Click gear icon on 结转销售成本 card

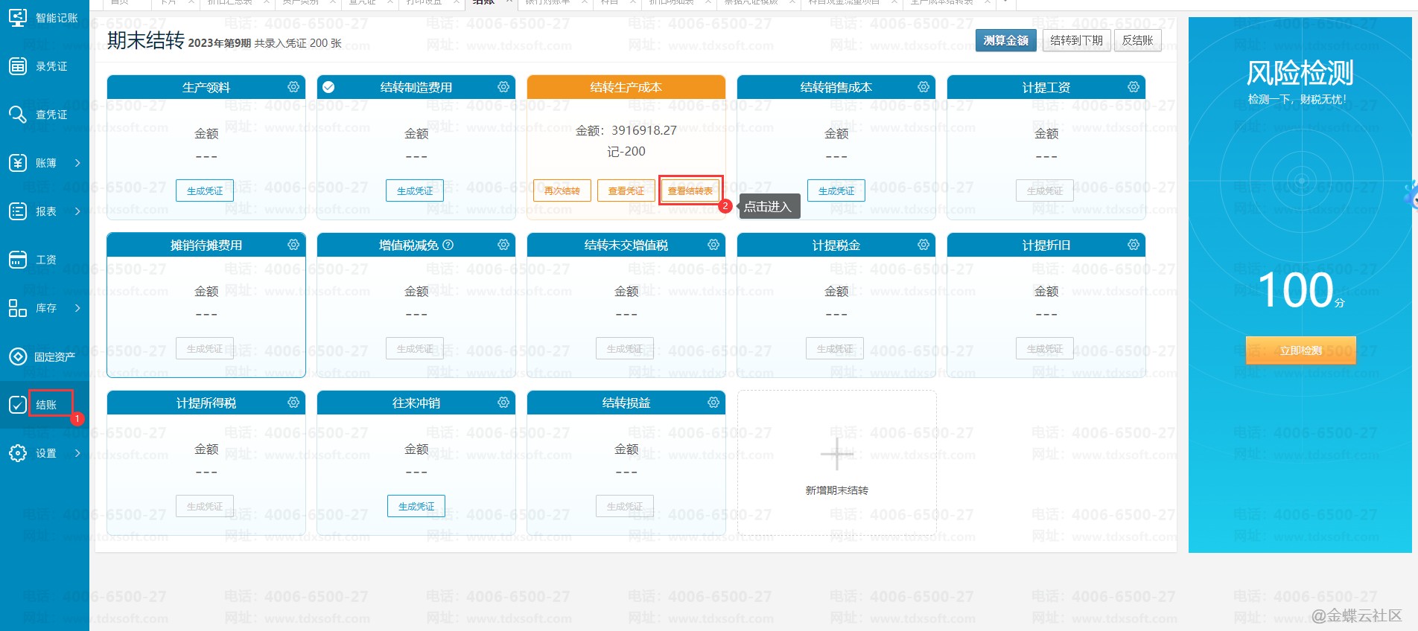tap(923, 87)
